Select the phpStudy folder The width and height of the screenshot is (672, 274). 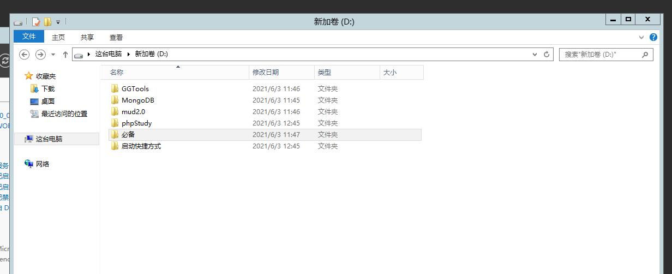coord(136,123)
